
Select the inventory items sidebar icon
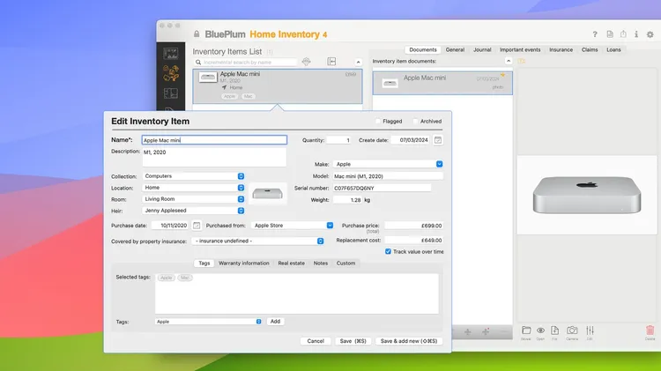click(x=171, y=73)
